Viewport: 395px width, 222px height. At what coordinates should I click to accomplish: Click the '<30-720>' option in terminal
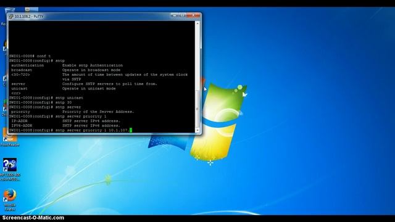tap(20, 75)
